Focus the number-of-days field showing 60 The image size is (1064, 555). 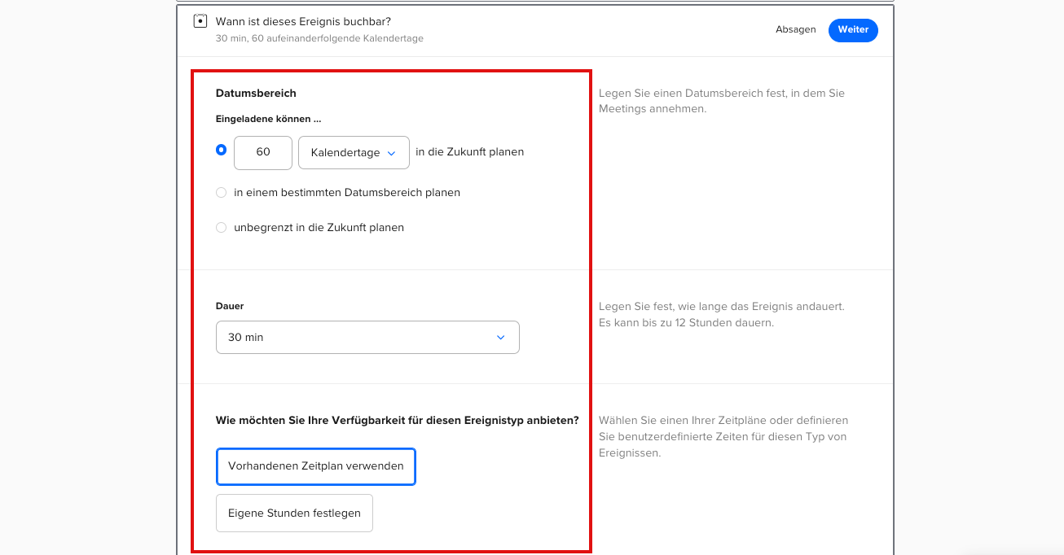pos(262,153)
